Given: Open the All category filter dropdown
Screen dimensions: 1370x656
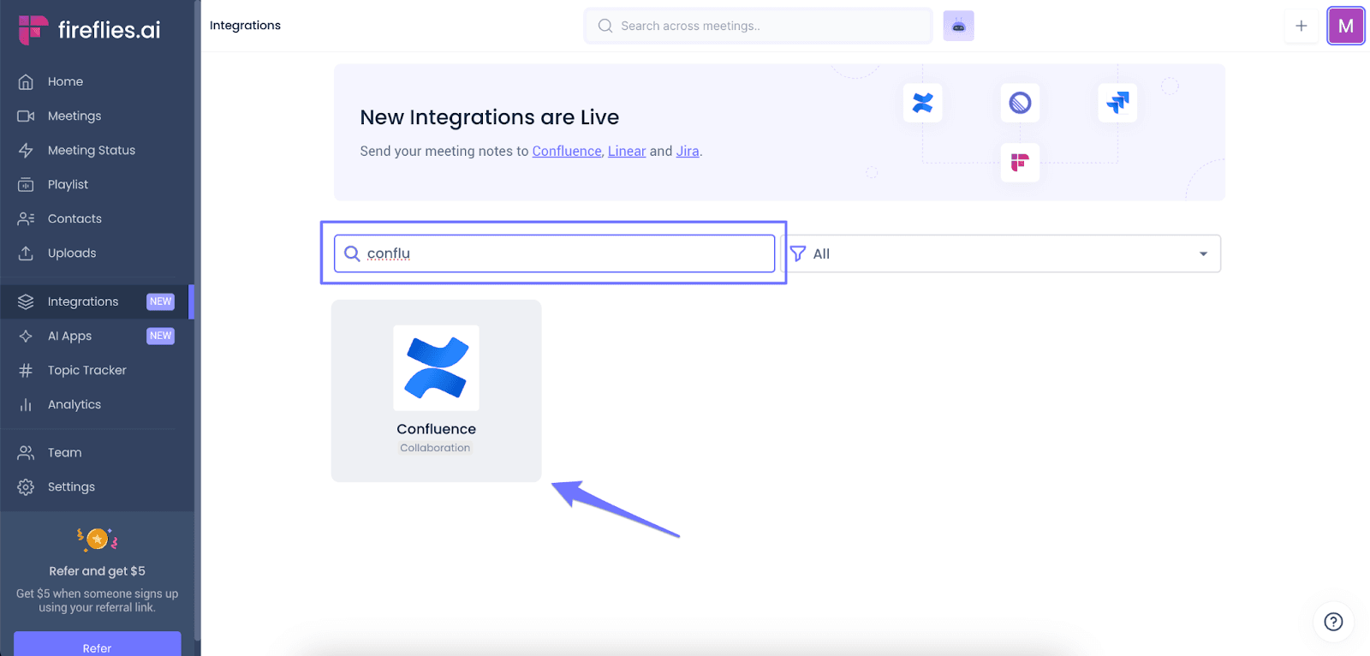Looking at the screenshot, I should 1002,253.
